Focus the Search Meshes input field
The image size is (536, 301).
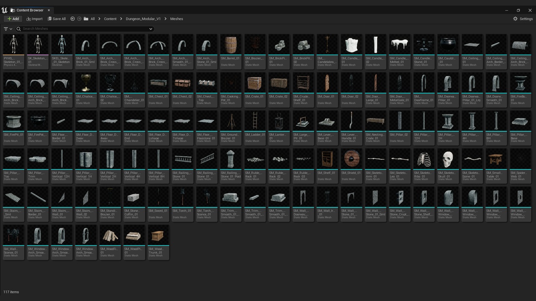coord(84,29)
